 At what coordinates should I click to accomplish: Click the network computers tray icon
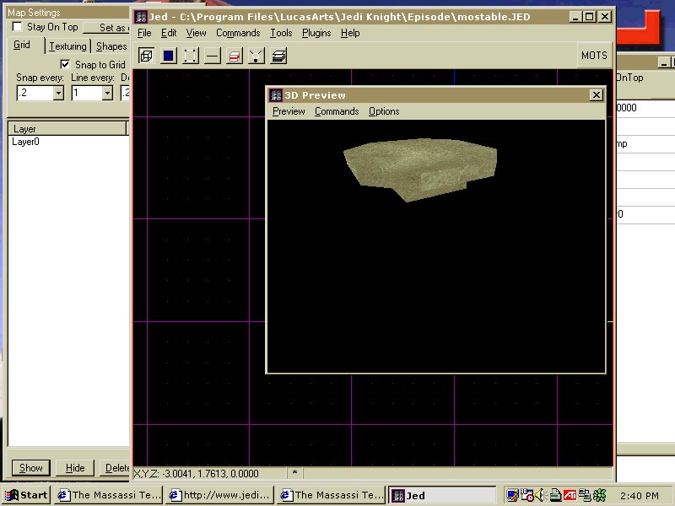585,495
